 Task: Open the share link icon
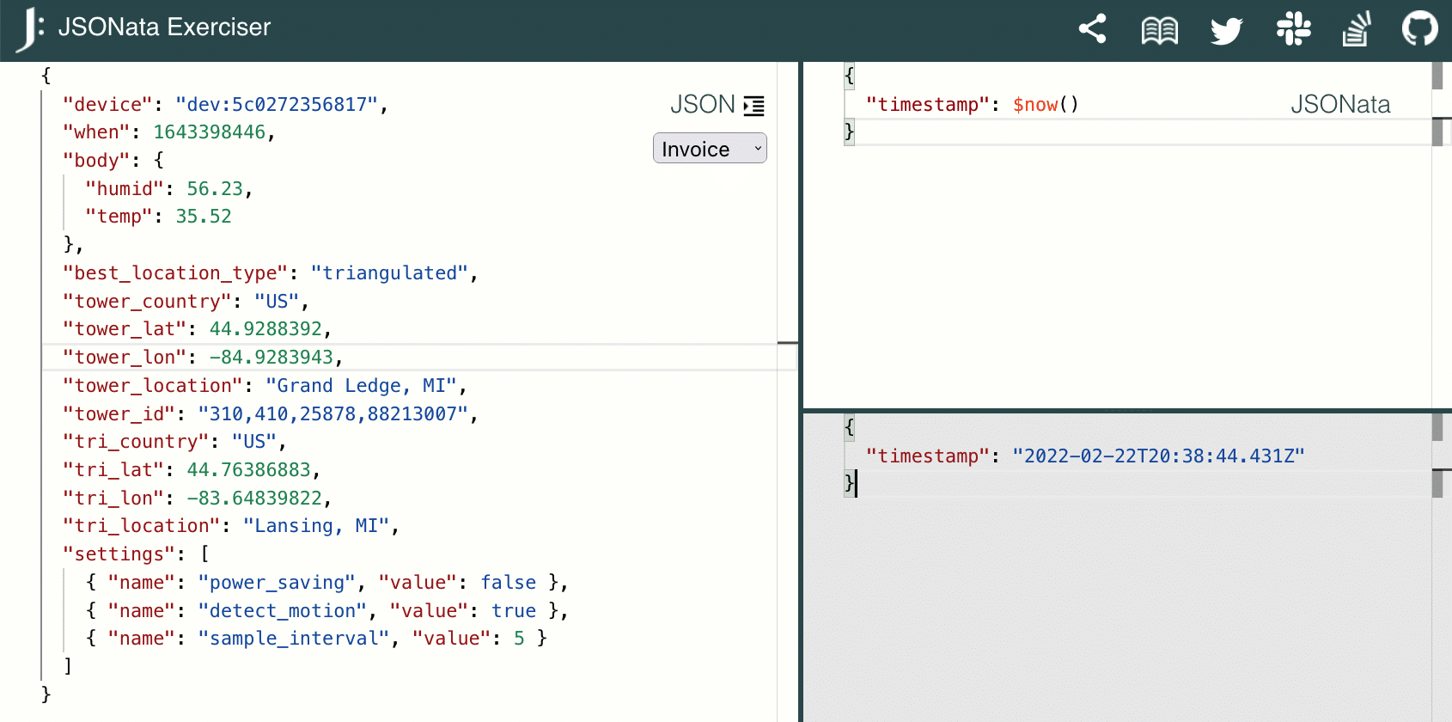tap(1092, 29)
